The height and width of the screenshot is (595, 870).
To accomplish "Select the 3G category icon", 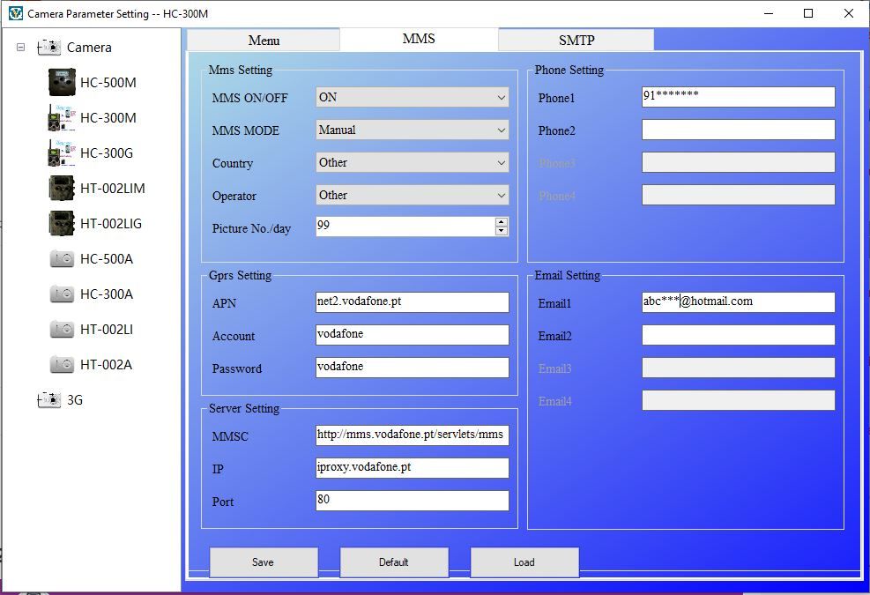I will [x=49, y=400].
